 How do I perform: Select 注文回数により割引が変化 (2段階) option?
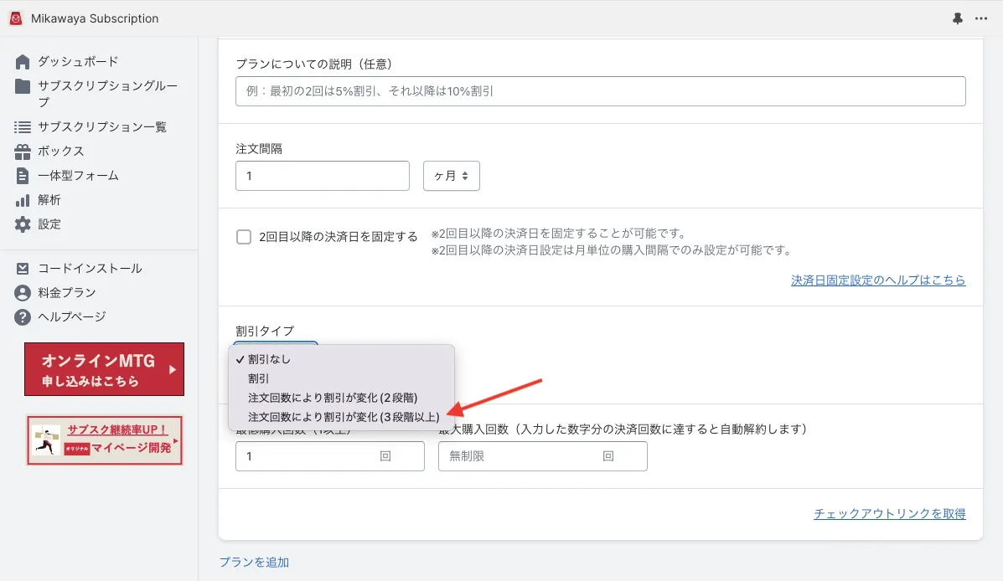click(333, 397)
